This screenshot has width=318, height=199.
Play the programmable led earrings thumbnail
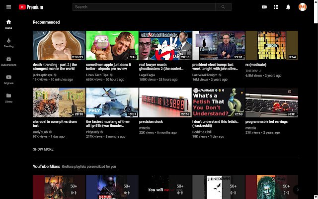[x=272, y=102]
